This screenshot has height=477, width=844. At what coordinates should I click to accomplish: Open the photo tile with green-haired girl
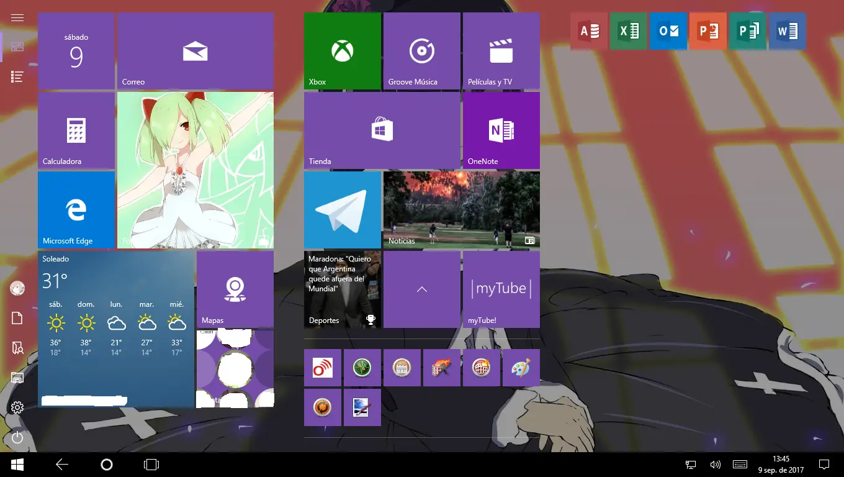click(x=195, y=170)
